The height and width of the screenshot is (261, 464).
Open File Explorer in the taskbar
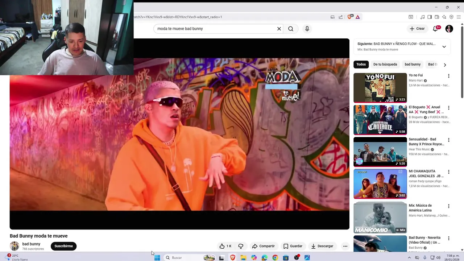pos(243,258)
